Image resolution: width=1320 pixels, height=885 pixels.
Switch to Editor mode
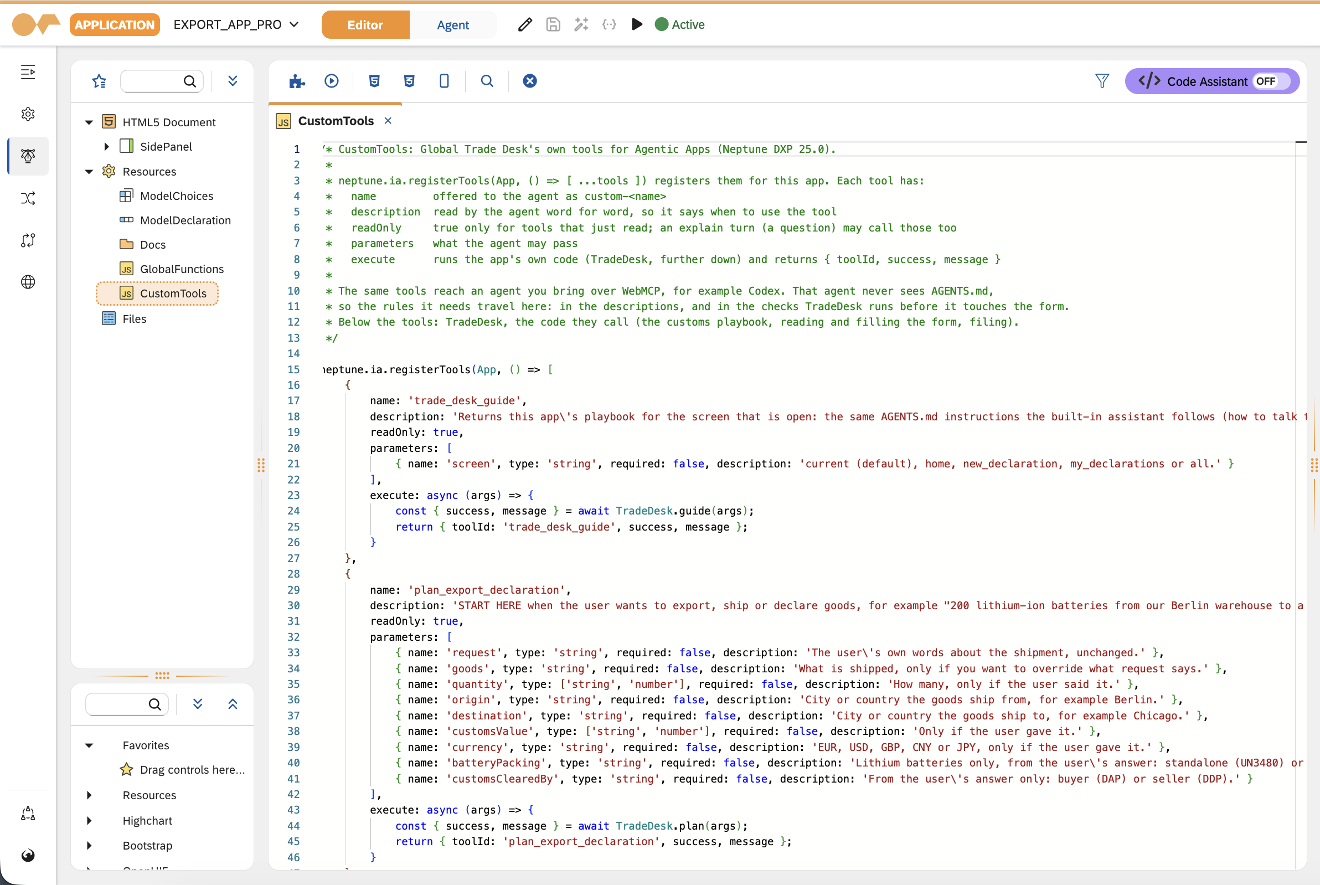tap(365, 25)
